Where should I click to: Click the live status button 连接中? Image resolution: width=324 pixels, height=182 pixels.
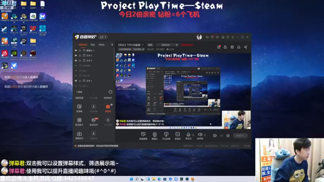240,135
